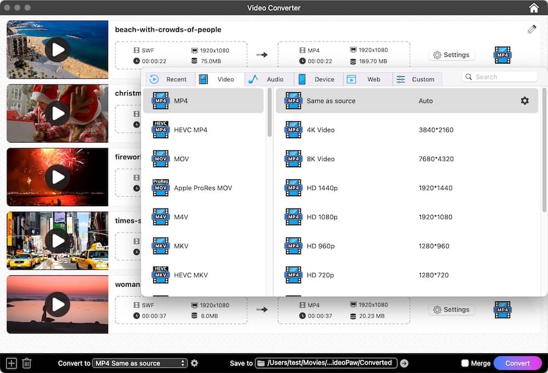The width and height of the screenshot is (548, 373).
Task: Open output settings via gear next to Convert to
Action: coord(195,363)
